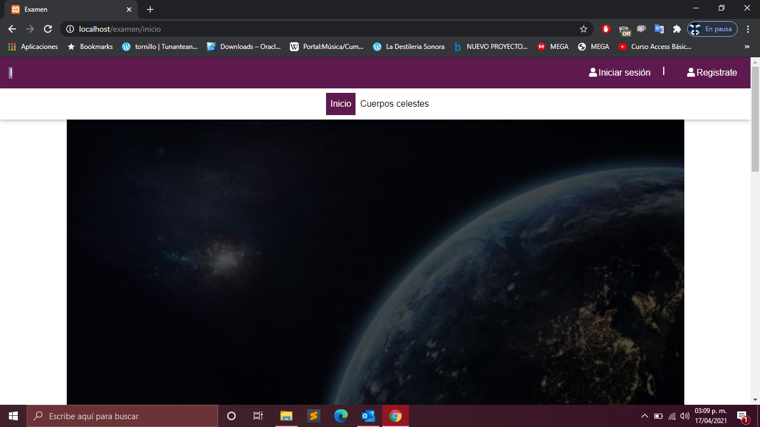
Task: Go back using the browser back arrow
Action: point(12,29)
